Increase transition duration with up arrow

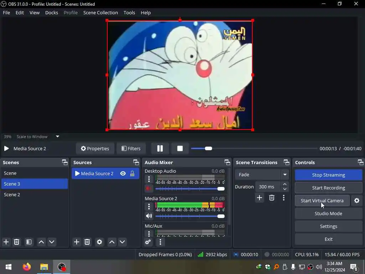coord(285,184)
